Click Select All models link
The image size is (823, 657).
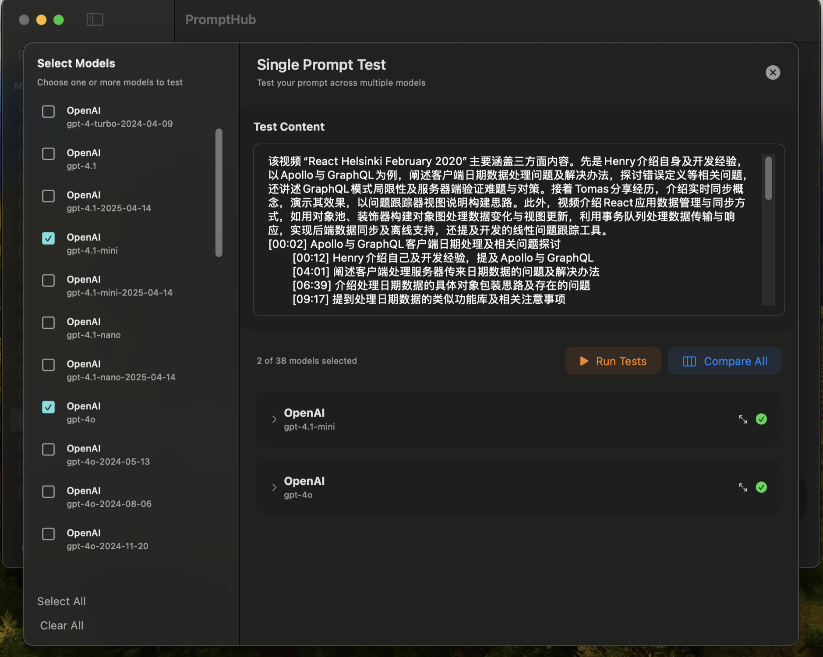pyautogui.click(x=61, y=601)
